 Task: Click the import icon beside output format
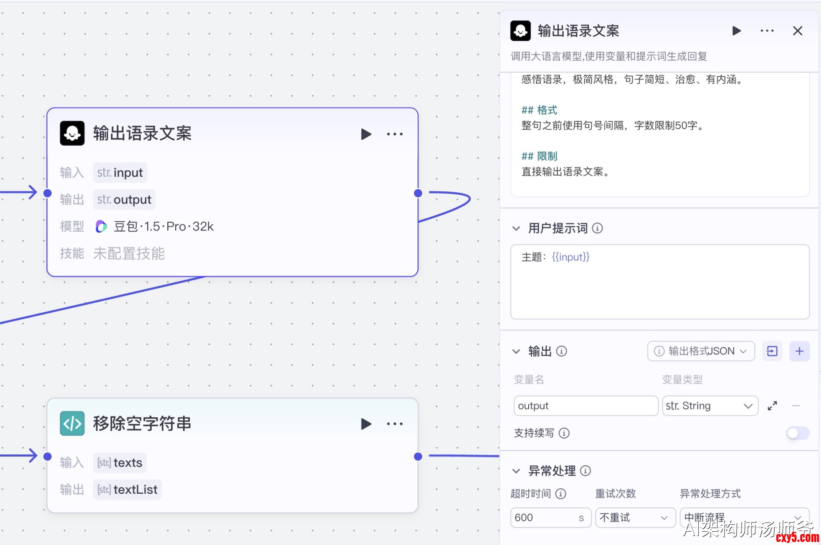(772, 351)
